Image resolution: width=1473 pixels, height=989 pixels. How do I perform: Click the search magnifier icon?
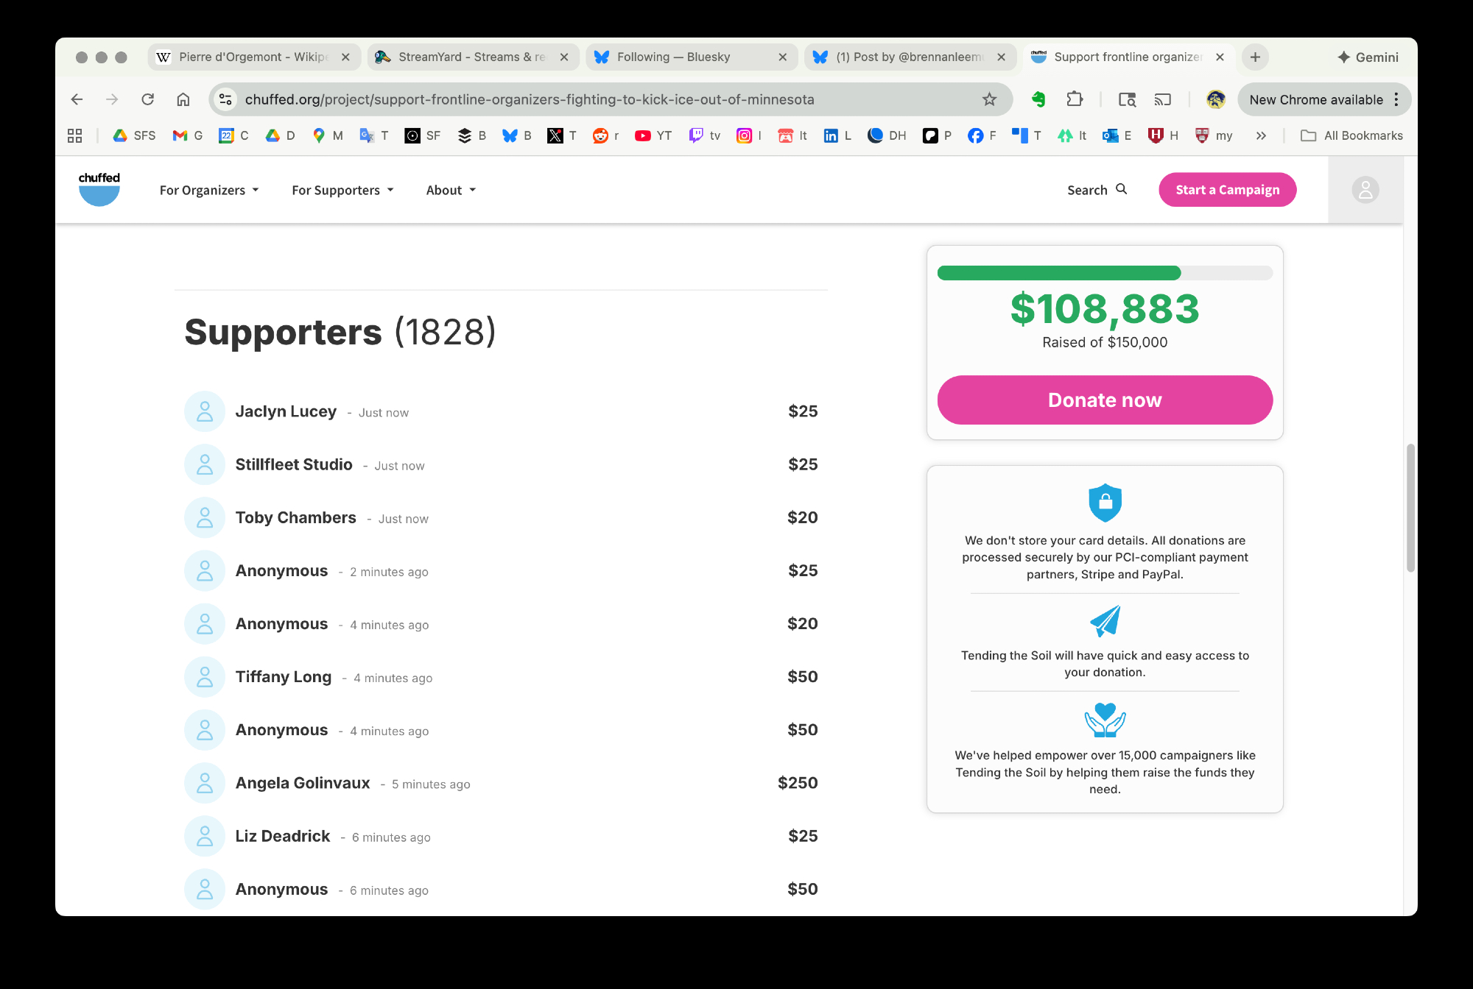click(1122, 189)
